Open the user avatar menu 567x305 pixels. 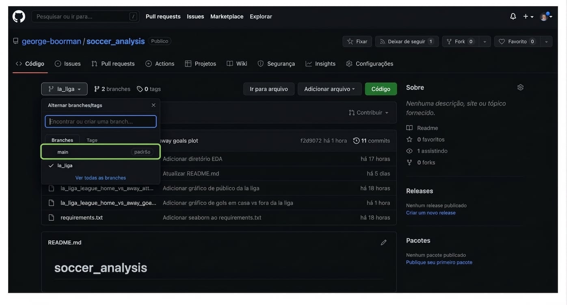pos(546,17)
